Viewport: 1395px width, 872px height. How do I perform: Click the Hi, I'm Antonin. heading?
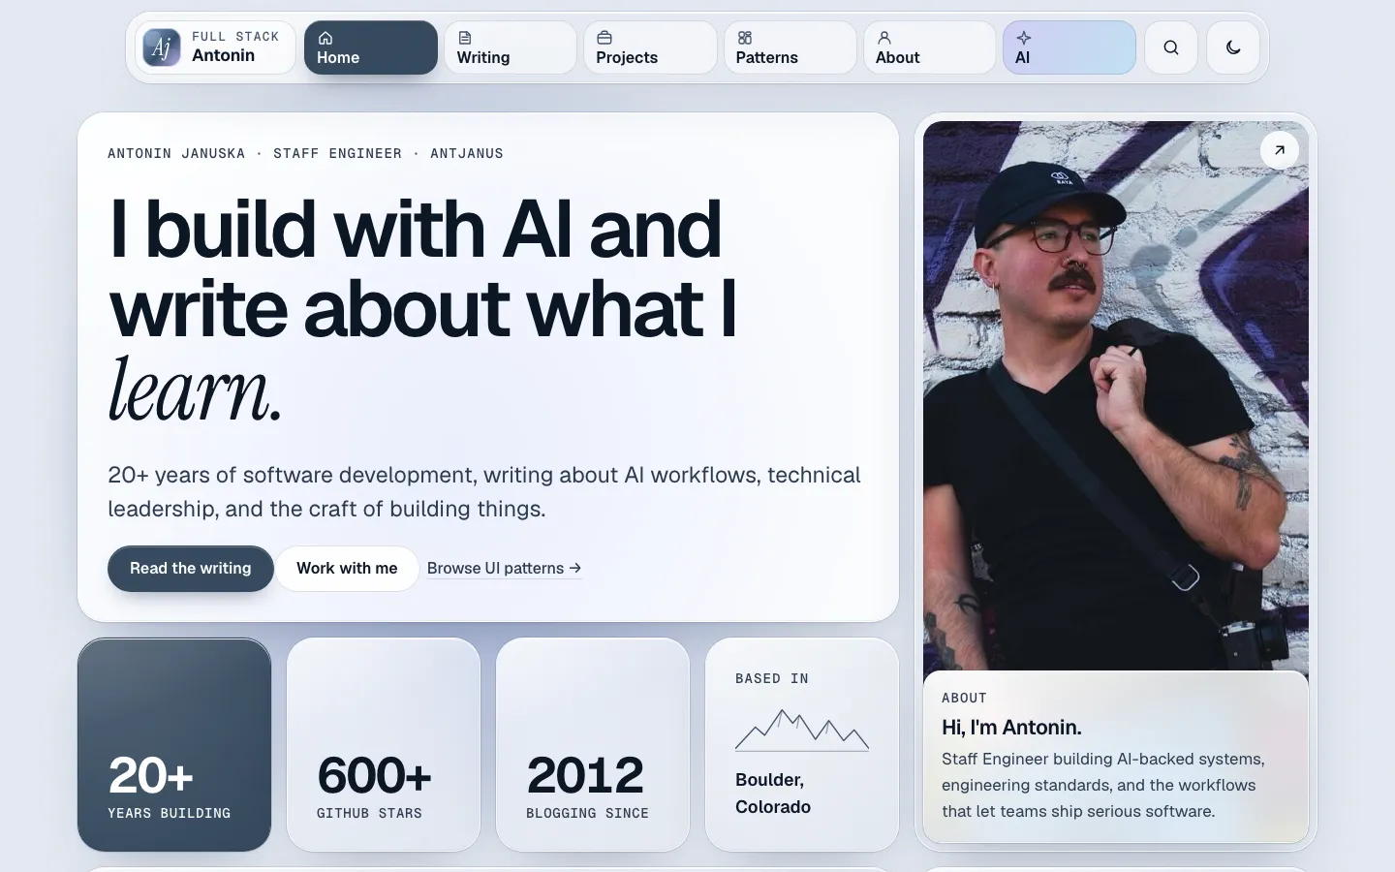tap(1011, 728)
